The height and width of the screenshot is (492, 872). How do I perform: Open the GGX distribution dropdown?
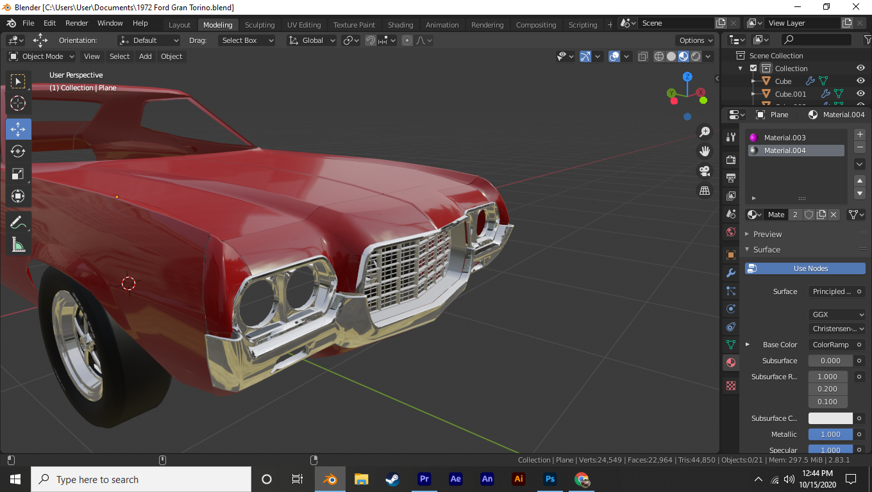[x=837, y=315]
